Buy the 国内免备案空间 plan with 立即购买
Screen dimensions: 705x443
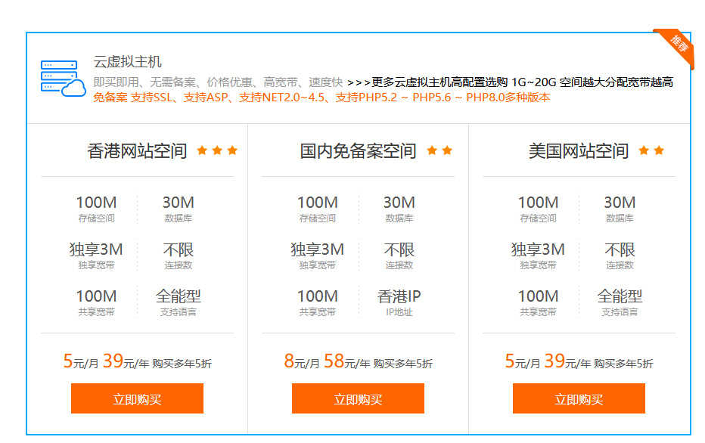tap(358, 398)
